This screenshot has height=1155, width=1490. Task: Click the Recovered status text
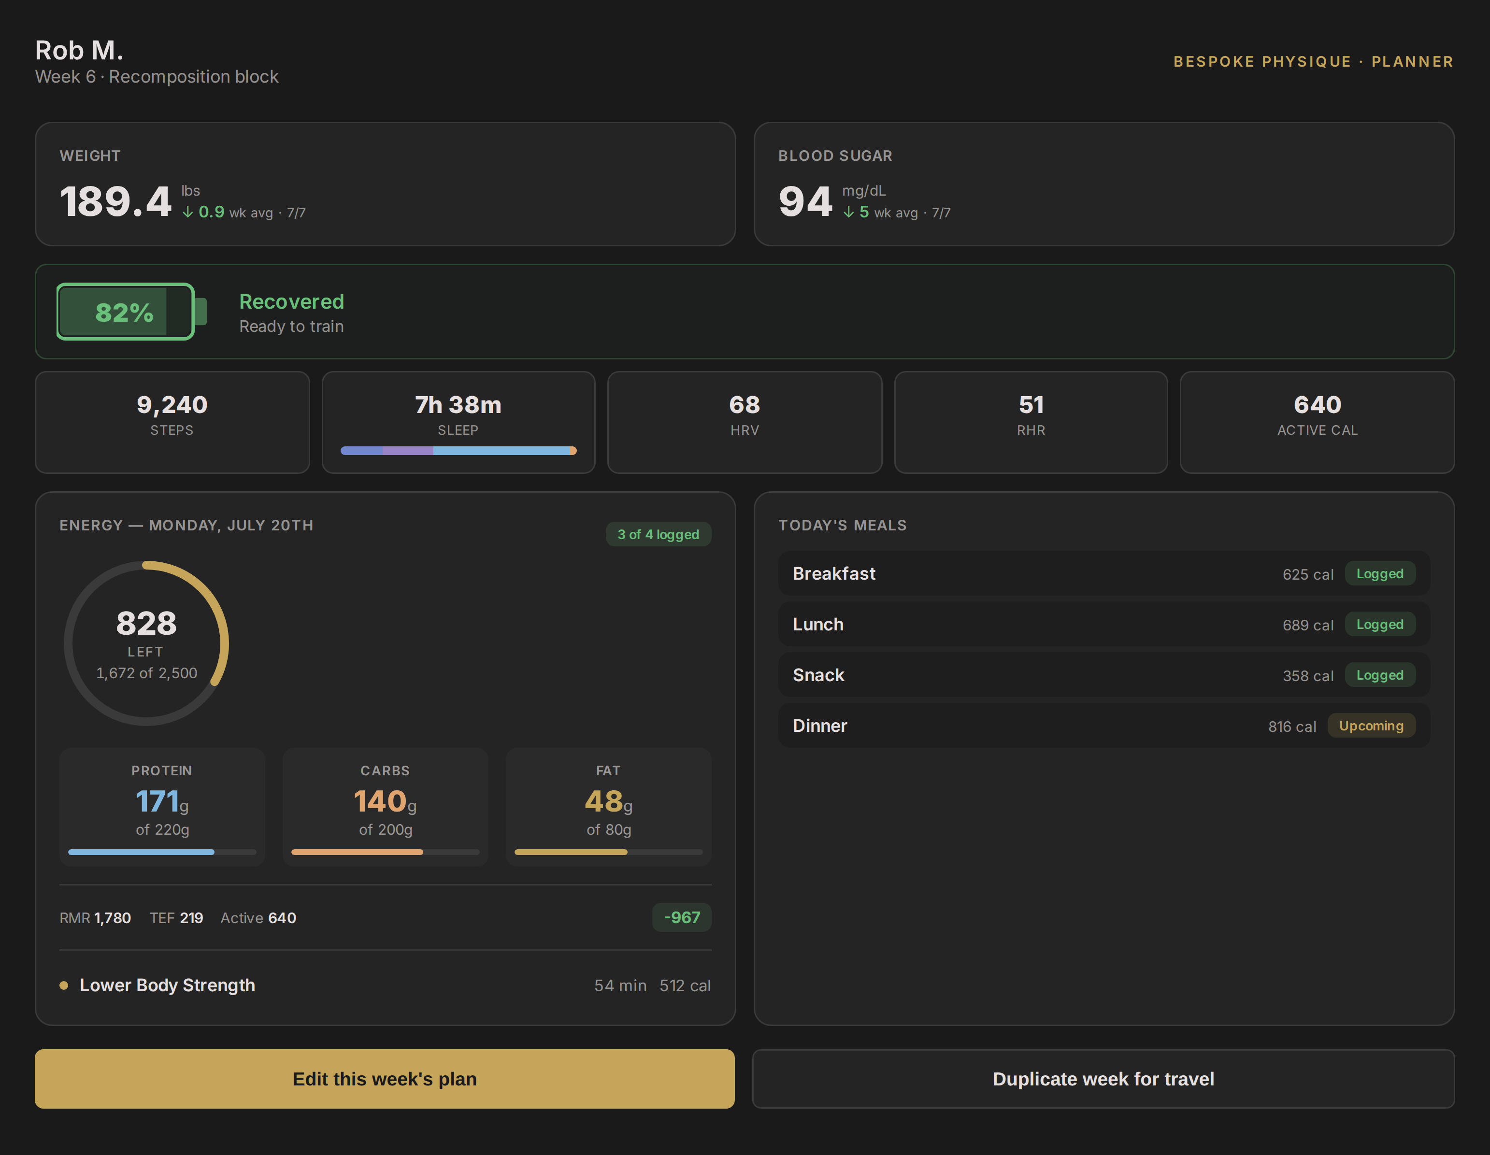pyautogui.click(x=291, y=301)
